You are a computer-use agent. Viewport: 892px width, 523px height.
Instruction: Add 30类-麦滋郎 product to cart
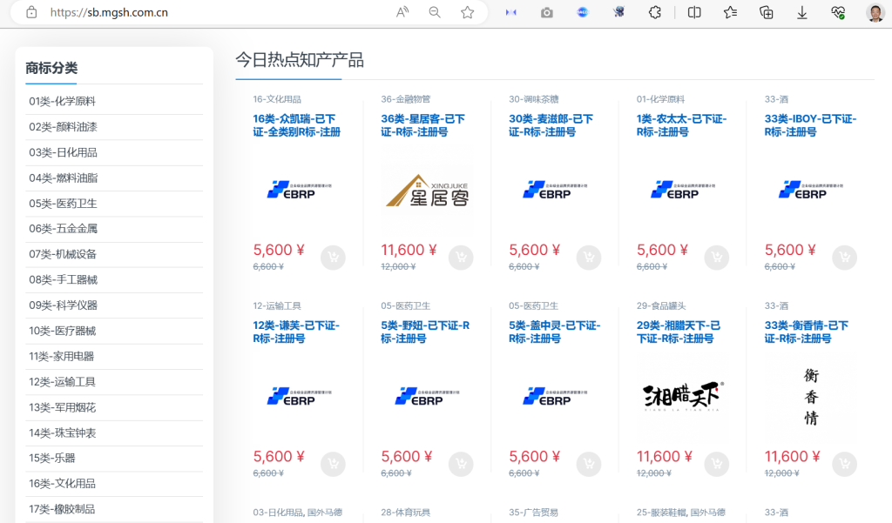589,258
